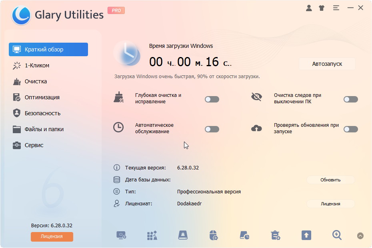The height and width of the screenshot is (248, 372).
Task: Click the Время загрузки Windows heading
Action: pyautogui.click(x=181, y=46)
